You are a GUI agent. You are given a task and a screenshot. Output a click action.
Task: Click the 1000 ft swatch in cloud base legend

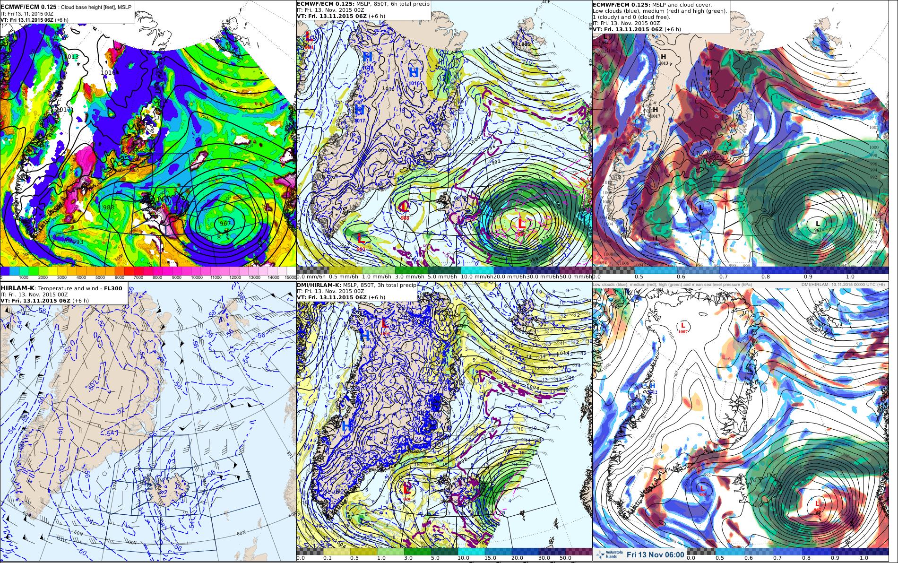25,271
